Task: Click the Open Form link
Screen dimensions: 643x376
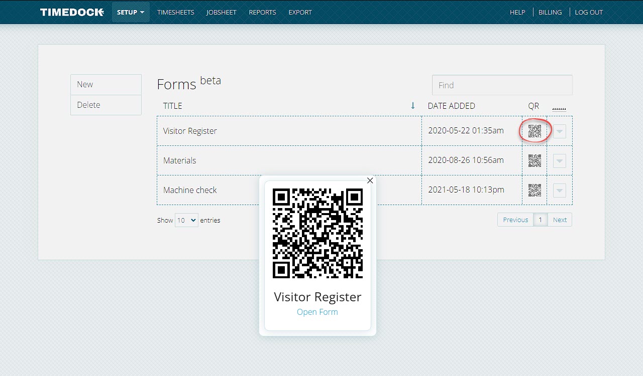Action: tap(317, 312)
